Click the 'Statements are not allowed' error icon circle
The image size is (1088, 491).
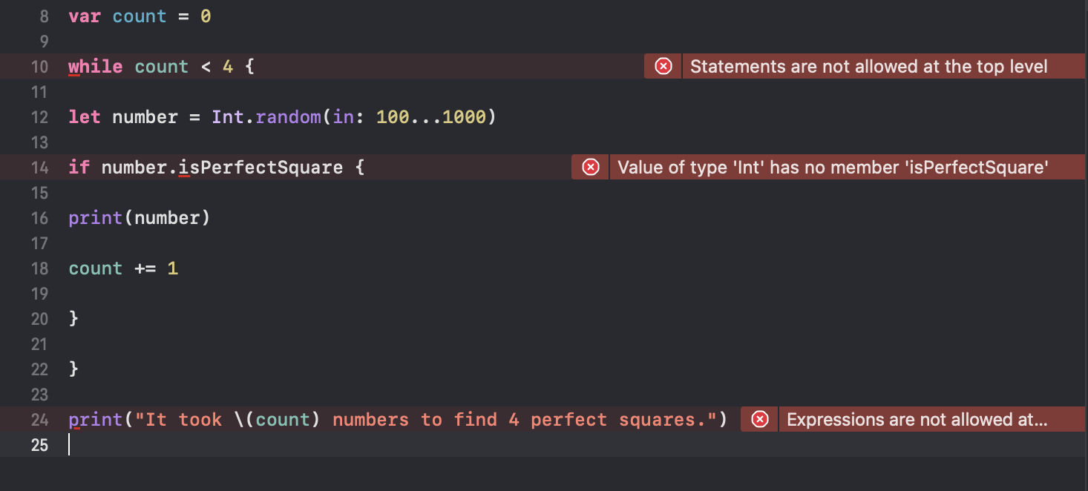click(x=662, y=66)
